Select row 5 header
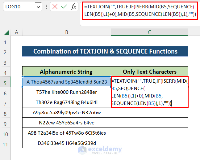Viewport: 200px width, 160px height. tap(5, 82)
